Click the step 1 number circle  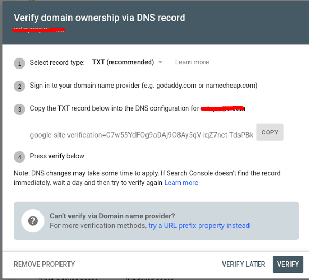point(20,63)
